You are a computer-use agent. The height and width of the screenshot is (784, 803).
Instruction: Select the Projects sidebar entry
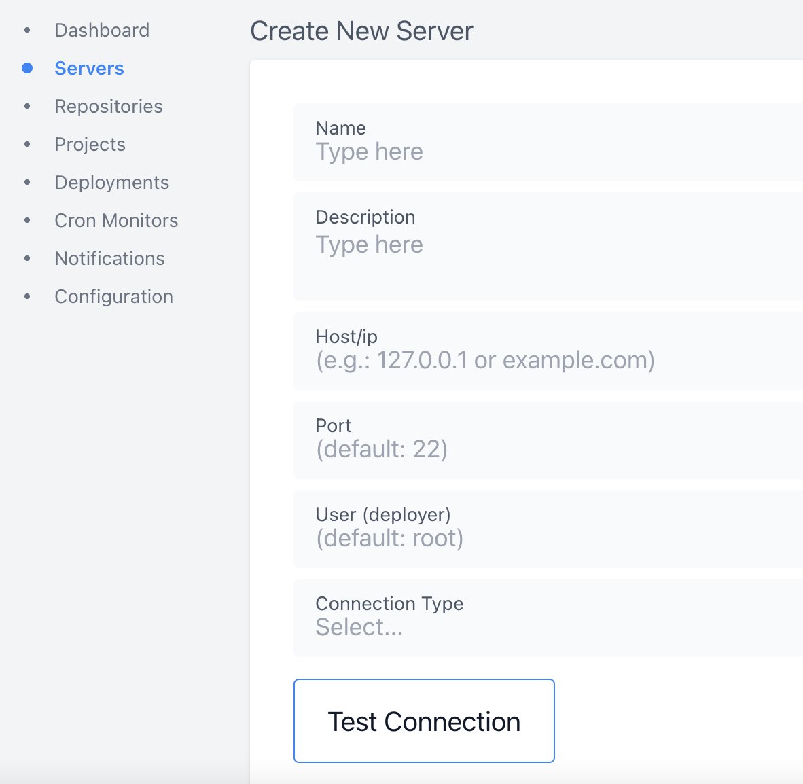click(x=90, y=144)
